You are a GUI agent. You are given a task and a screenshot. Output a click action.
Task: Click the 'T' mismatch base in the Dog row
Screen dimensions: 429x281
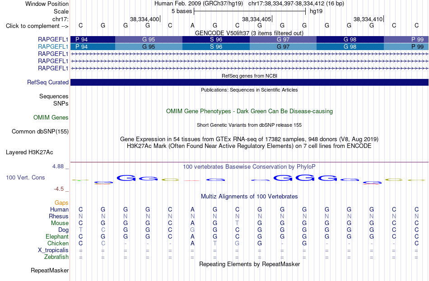coord(81,230)
